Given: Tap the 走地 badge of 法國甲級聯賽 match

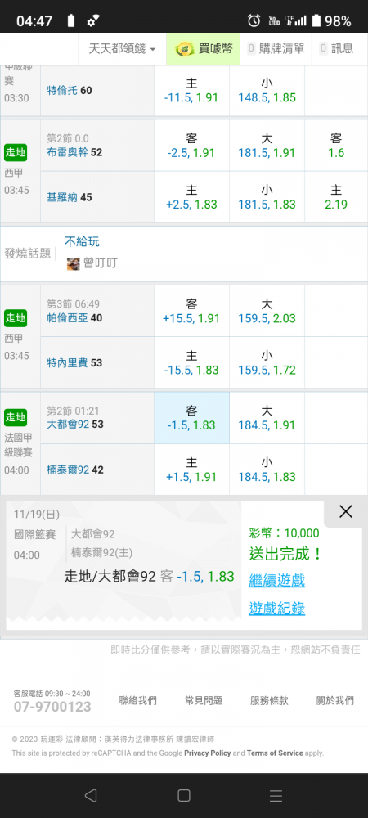Looking at the screenshot, I should coord(15,417).
